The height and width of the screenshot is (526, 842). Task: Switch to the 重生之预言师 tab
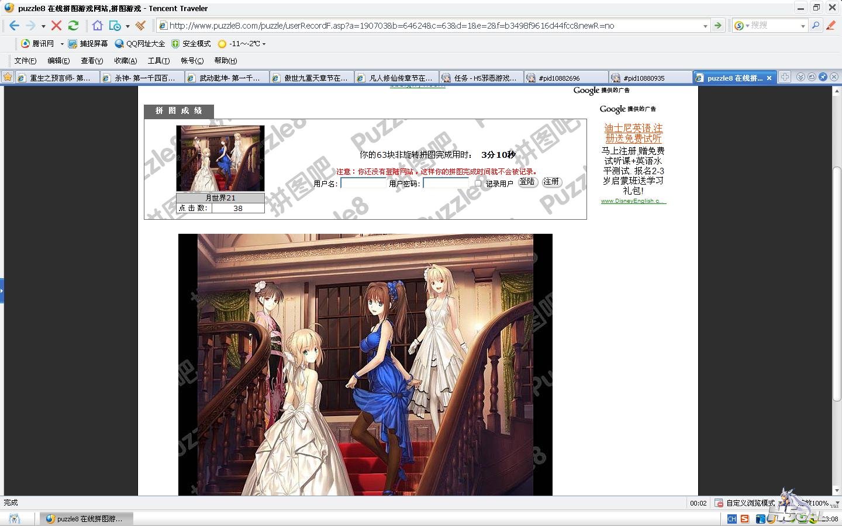(x=57, y=78)
